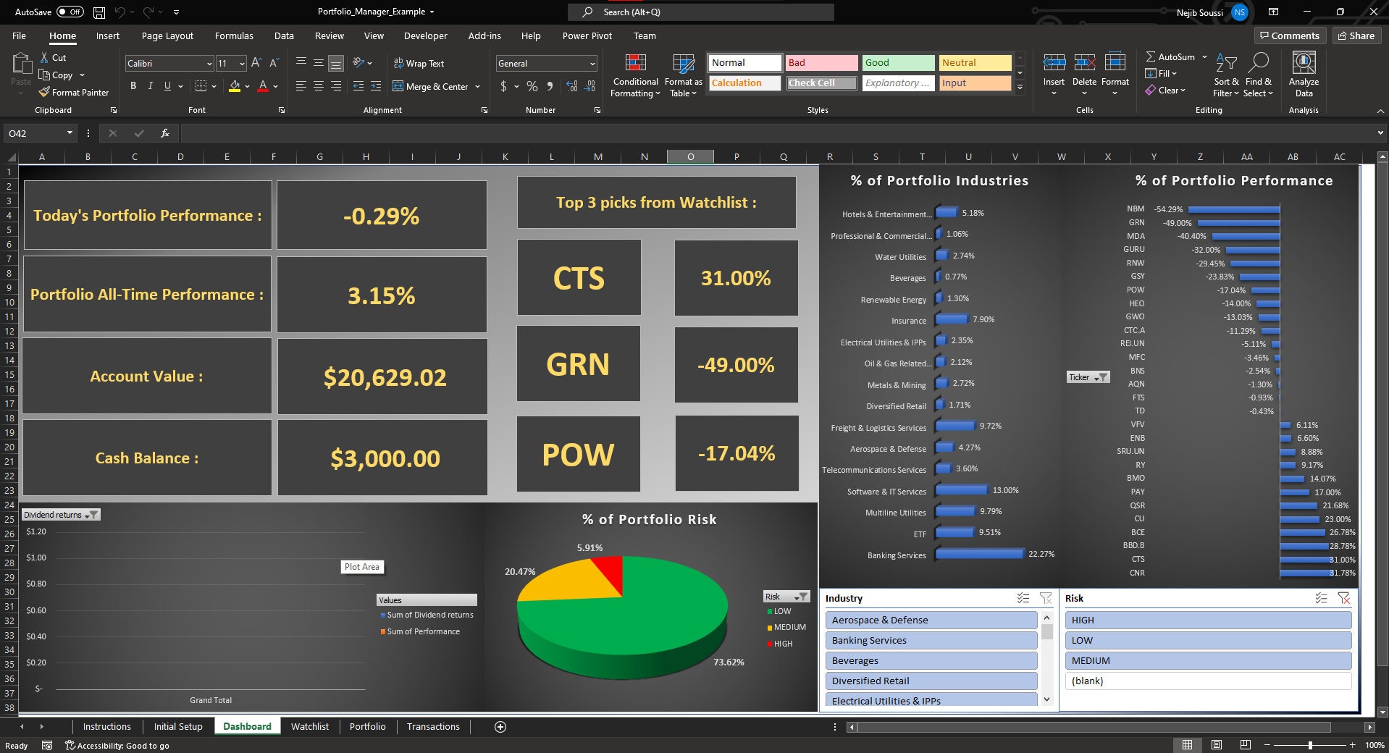Toggle multi-select on the Risk slicer
1389x753 pixels.
(x=1319, y=599)
